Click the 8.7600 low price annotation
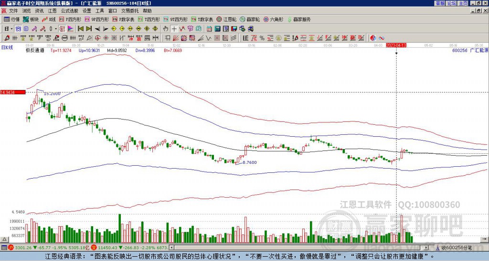Viewport: 489px width, 261px height. (x=249, y=162)
